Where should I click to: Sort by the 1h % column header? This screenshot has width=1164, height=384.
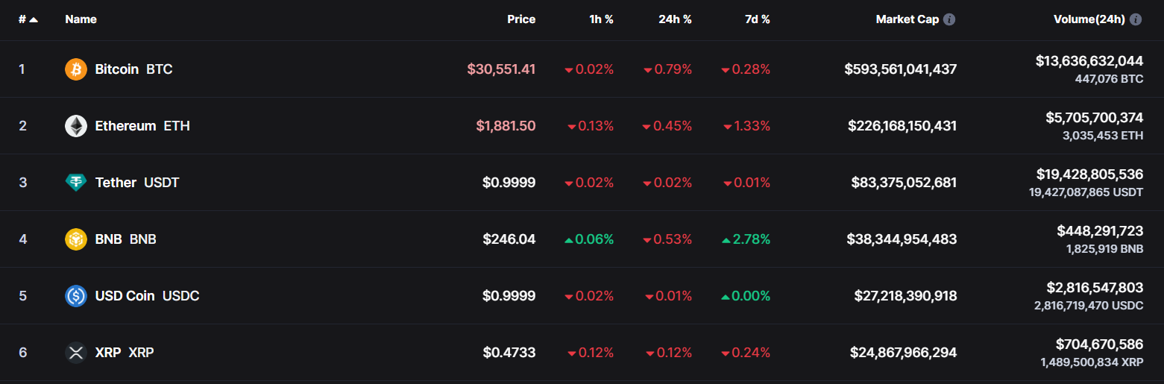(601, 19)
